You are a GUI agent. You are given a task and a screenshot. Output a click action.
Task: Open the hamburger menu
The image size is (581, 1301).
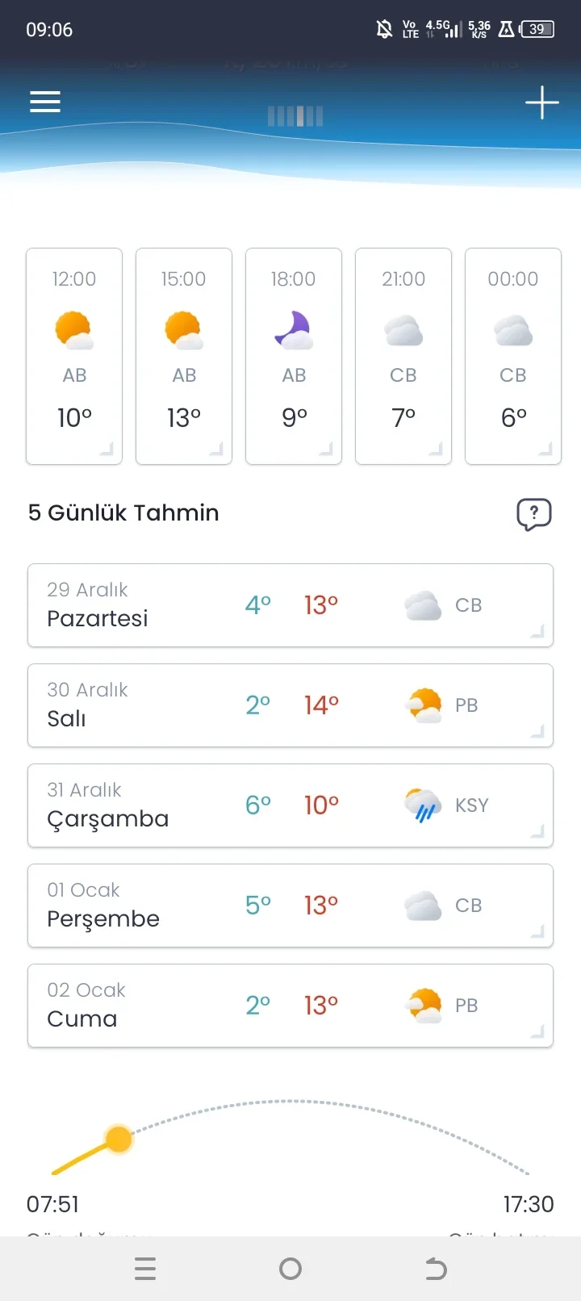click(x=45, y=102)
